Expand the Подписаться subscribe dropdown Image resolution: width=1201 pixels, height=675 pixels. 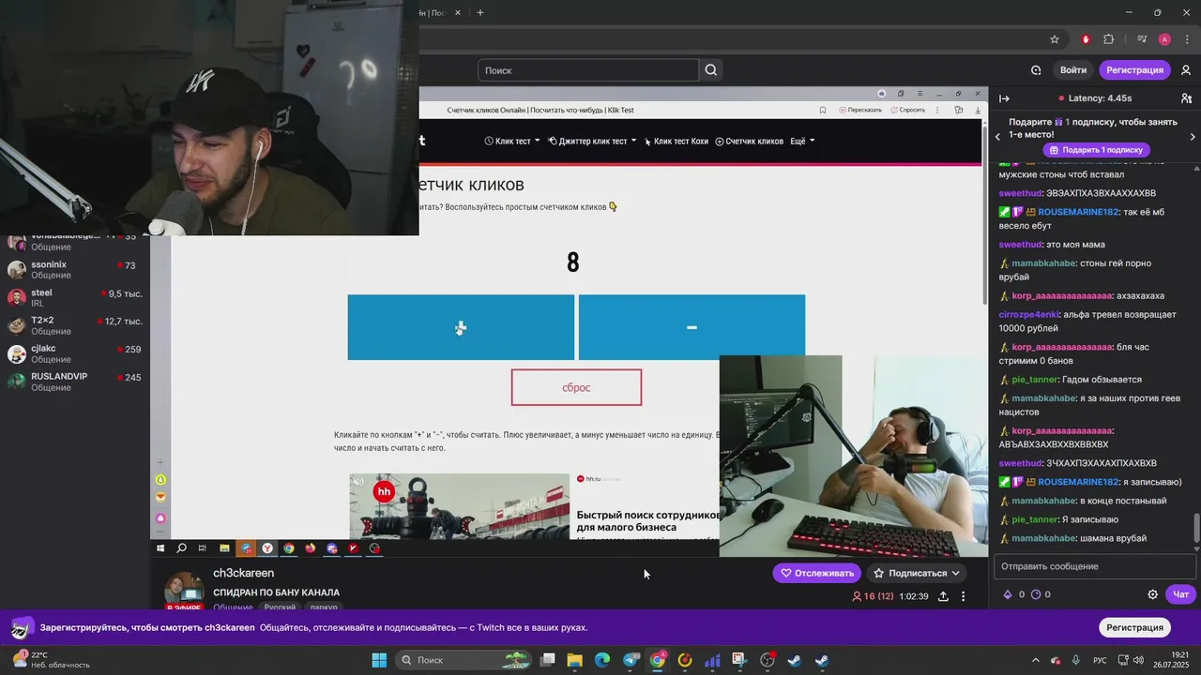pyautogui.click(x=917, y=573)
